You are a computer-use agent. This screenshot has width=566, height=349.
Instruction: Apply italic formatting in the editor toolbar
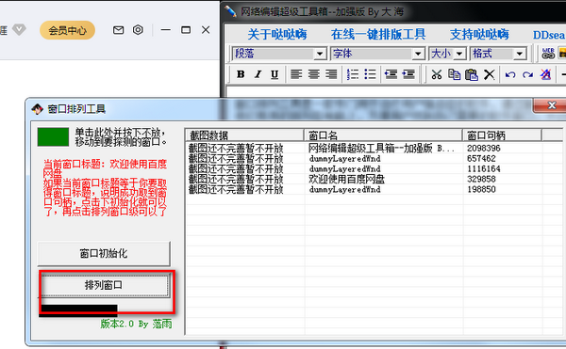[x=258, y=74]
